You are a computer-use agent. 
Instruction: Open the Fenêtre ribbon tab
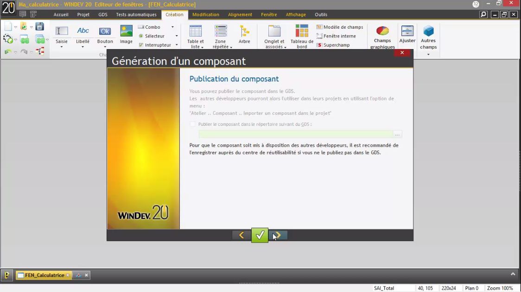(269, 15)
